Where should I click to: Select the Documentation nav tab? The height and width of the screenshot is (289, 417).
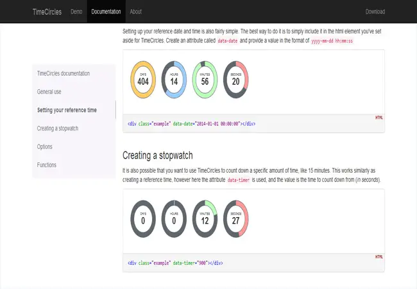point(106,12)
